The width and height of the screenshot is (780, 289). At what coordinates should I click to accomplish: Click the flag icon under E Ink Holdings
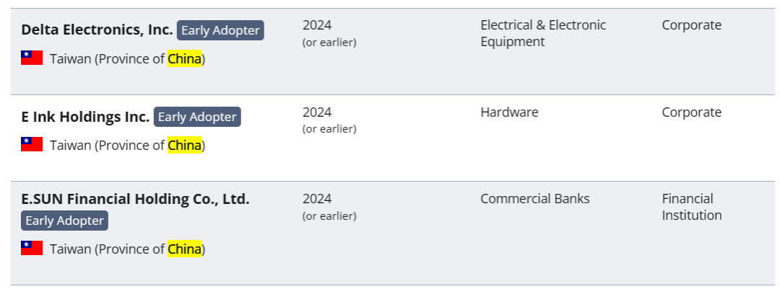32,145
